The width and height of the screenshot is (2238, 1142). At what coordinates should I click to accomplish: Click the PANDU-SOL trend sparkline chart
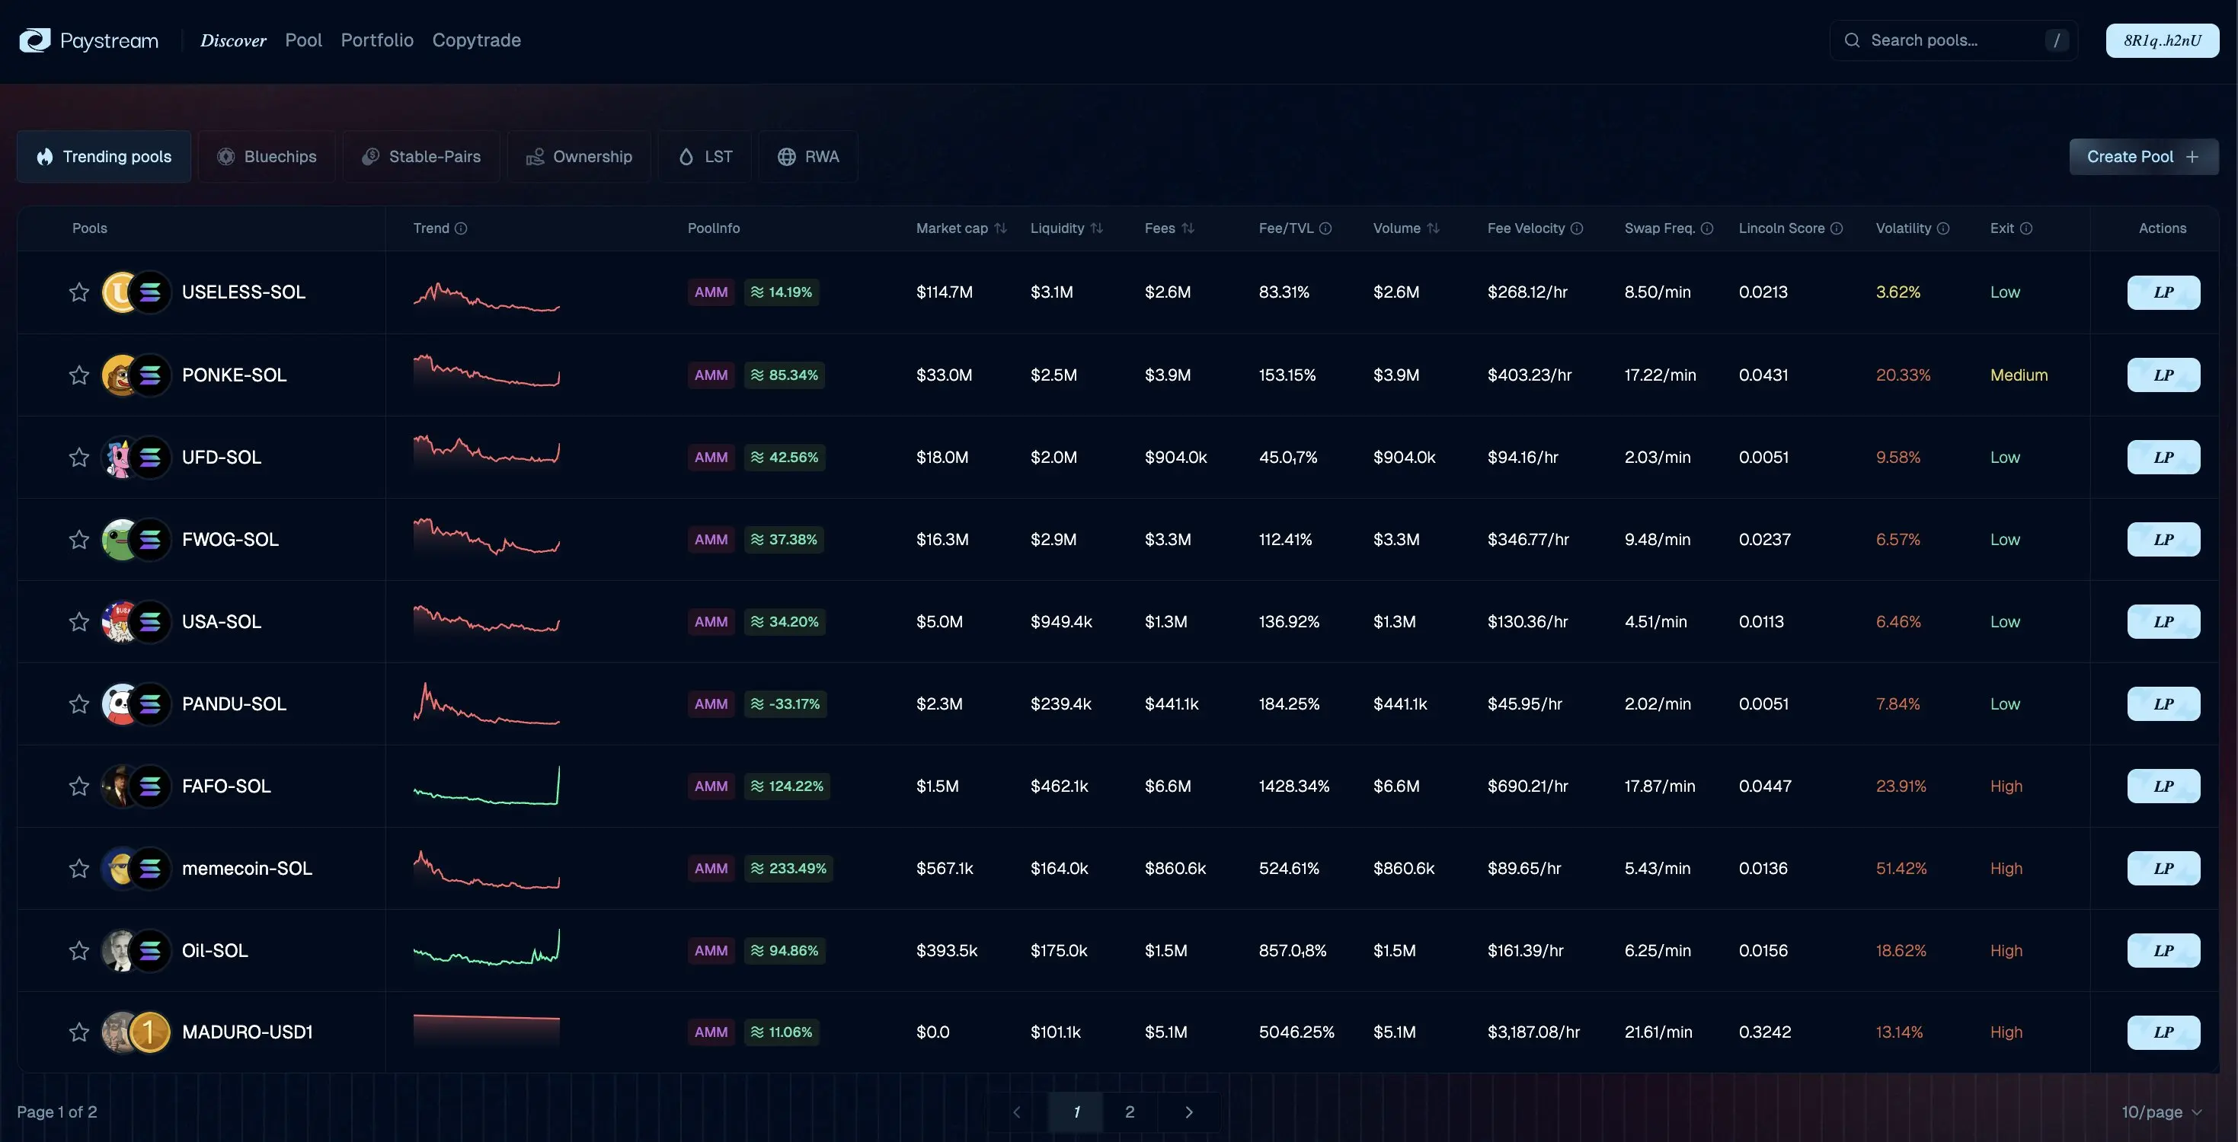click(487, 704)
